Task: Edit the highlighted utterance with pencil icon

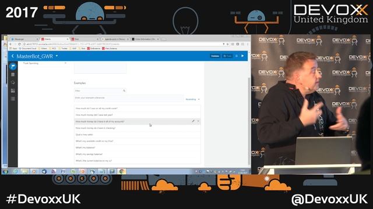Action: (x=193, y=121)
